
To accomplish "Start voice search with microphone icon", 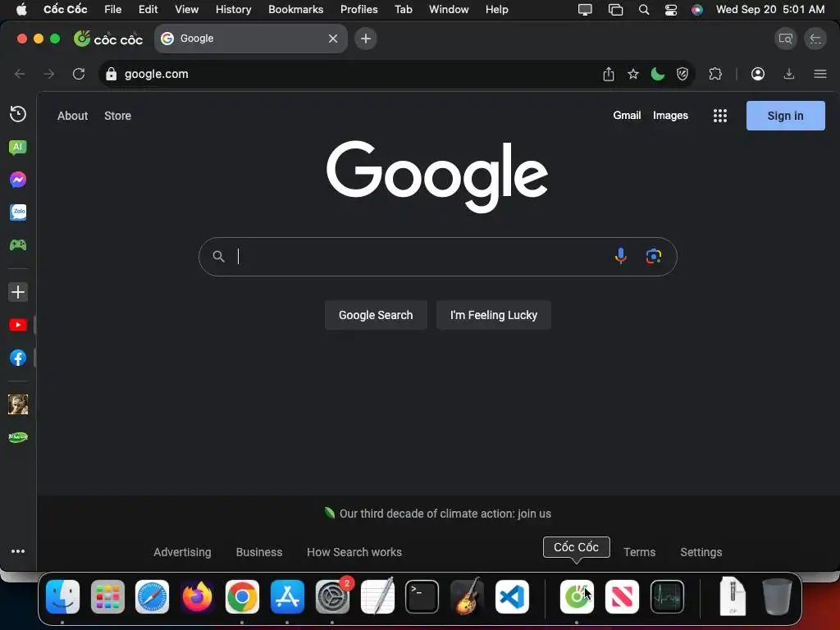I will pyautogui.click(x=621, y=256).
